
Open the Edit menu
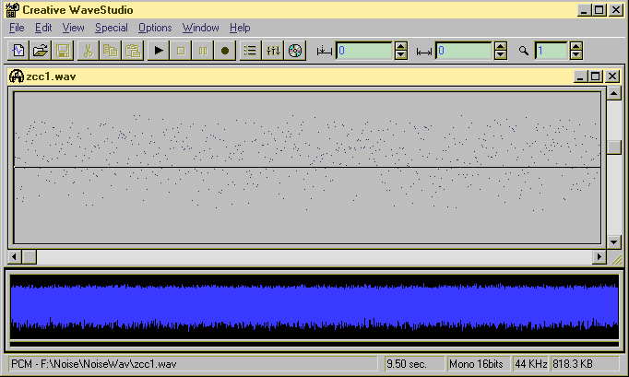point(43,28)
